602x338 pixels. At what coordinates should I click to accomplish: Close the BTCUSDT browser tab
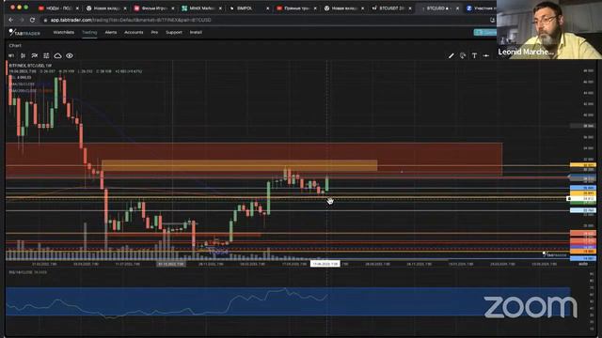click(x=410, y=8)
